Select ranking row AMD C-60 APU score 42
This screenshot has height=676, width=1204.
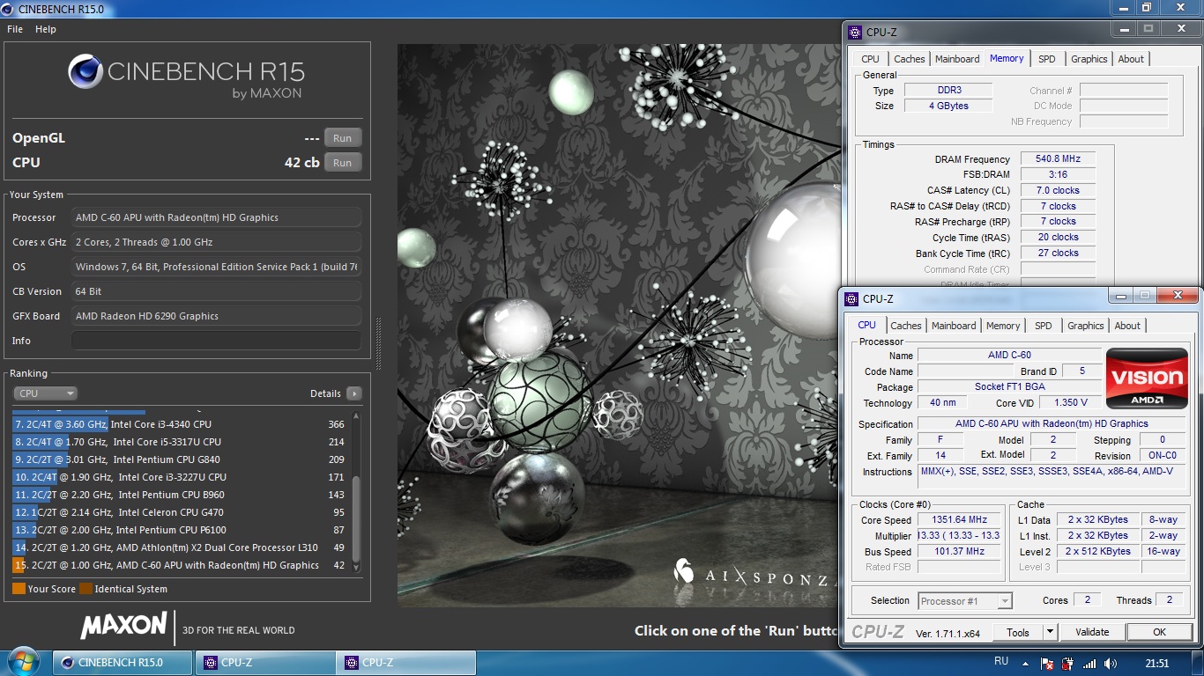tap(180, 565)
